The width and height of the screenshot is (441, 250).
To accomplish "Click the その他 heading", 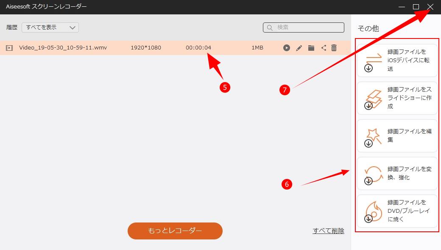I will pos(368,28).
